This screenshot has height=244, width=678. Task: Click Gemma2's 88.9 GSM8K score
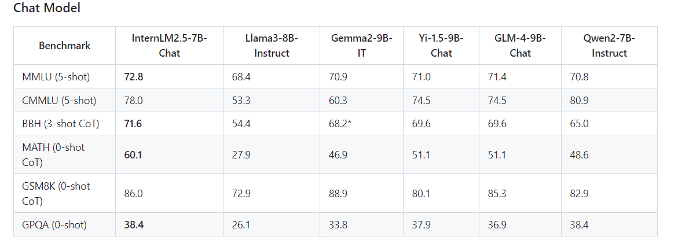tap(338, 194)
